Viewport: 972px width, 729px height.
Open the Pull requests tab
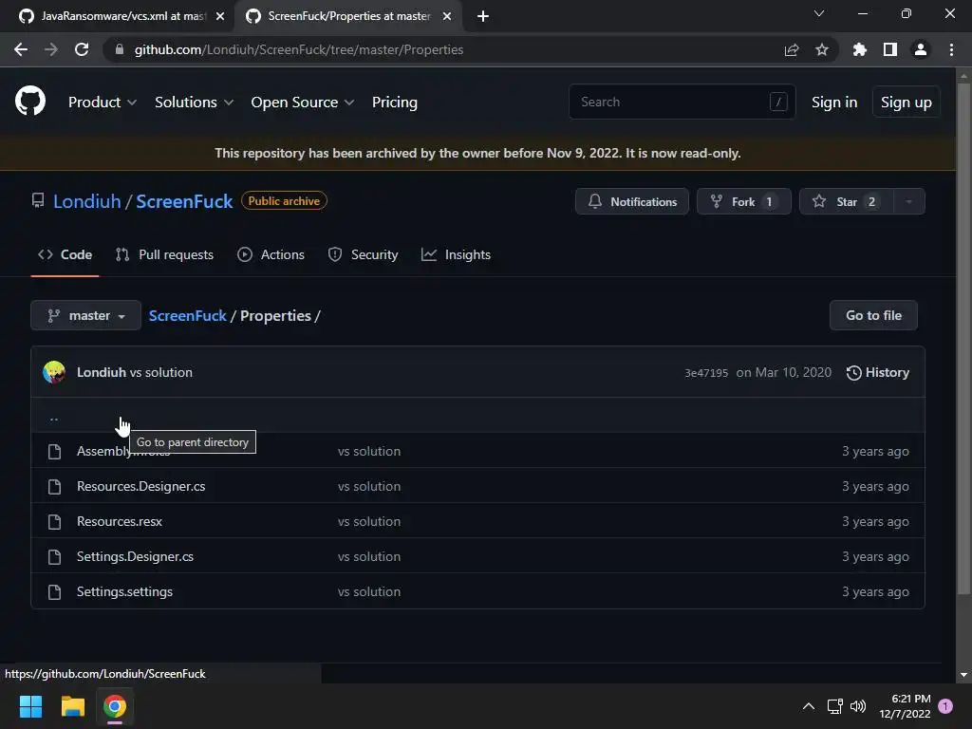point(164,254)
